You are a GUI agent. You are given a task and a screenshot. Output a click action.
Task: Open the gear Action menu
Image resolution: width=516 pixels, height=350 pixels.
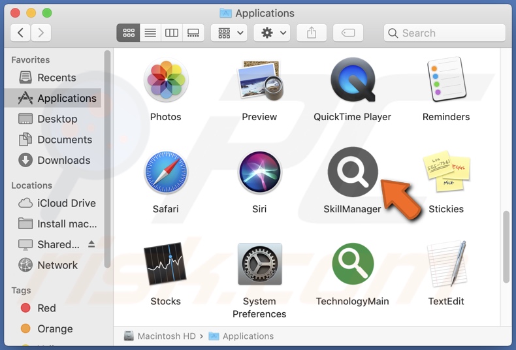click(272, 33)
